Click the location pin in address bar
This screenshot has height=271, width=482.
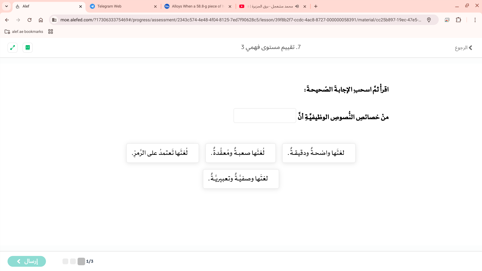click(x=429, y=20)
